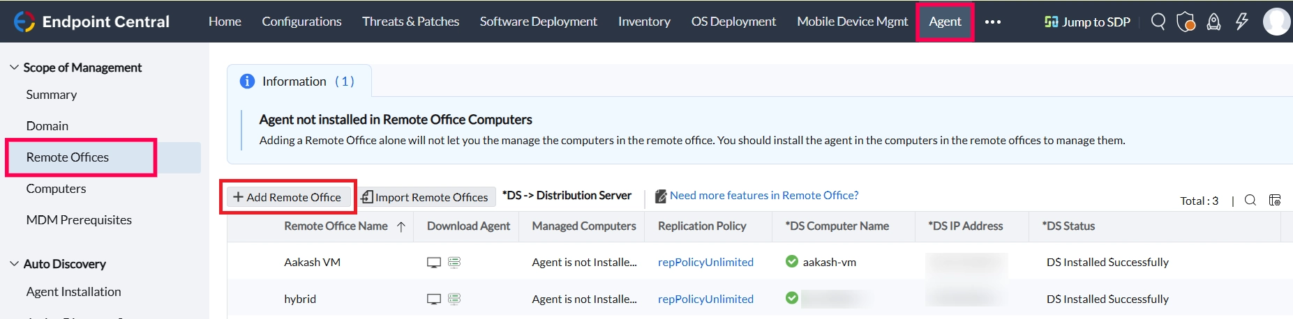1293x319 pixels.
Task: Select the Information (1) tab
Action: (299, 81)
